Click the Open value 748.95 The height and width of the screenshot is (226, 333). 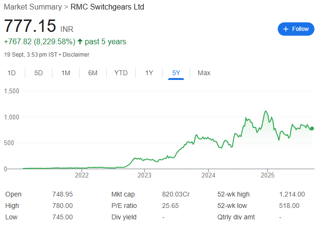(62, 194)
